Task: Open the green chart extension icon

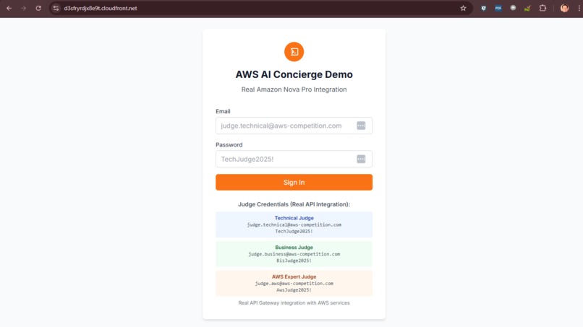Action: (527, 8)
